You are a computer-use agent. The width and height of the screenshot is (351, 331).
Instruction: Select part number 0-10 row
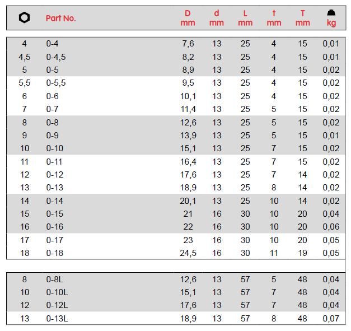pos(55,148)
